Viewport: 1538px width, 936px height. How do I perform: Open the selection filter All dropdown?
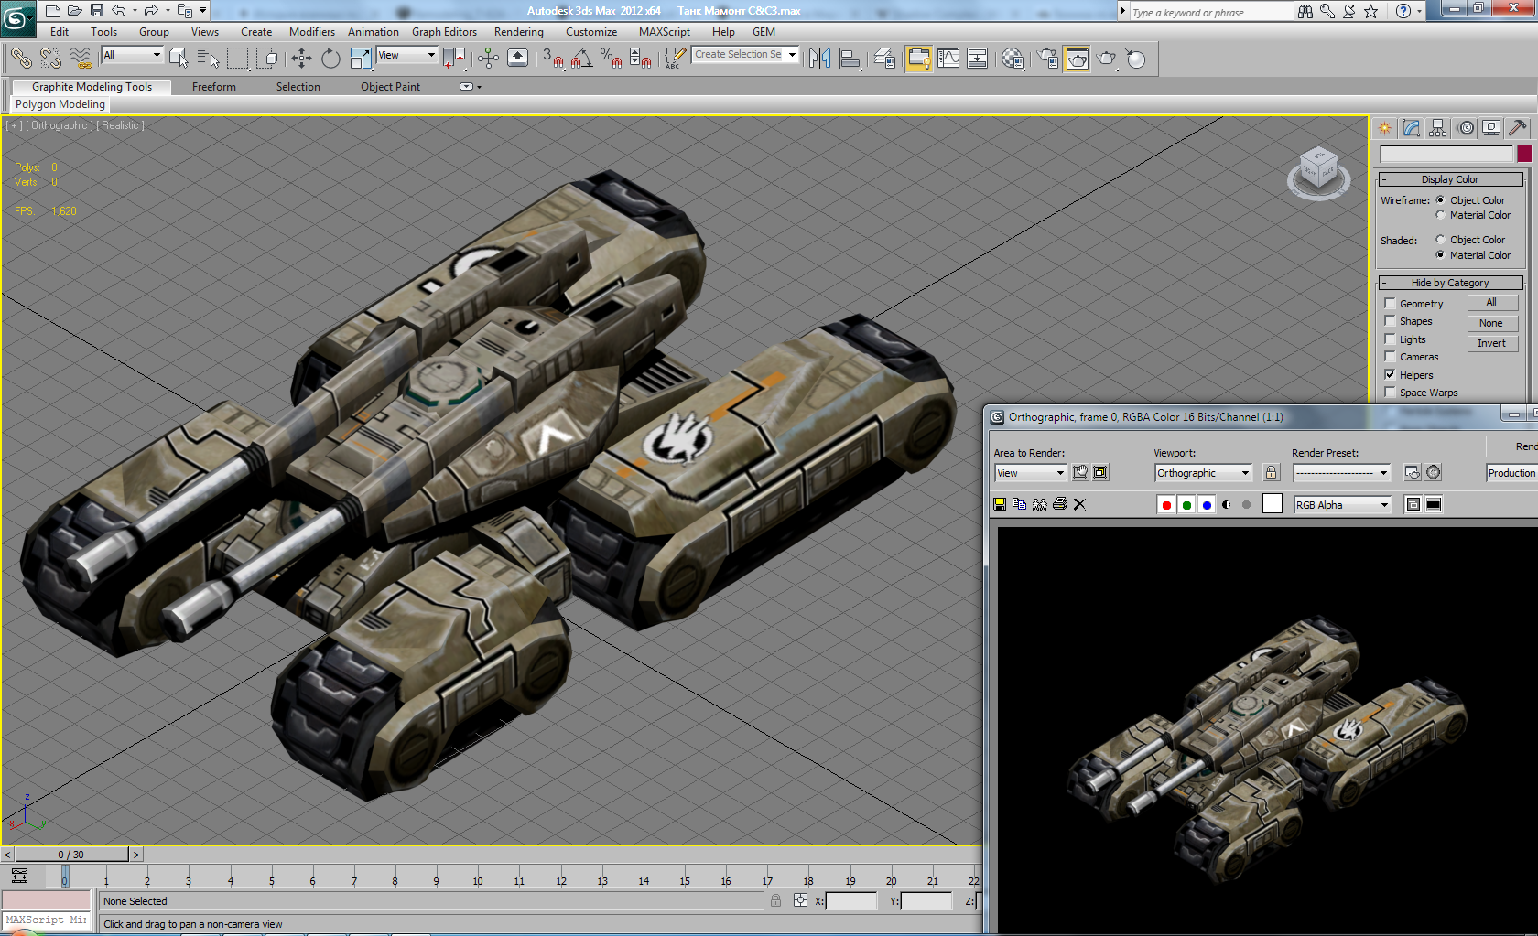(132, 55)
